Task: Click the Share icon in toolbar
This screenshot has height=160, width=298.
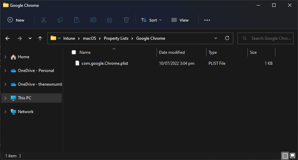Action: tap(110, 20)
